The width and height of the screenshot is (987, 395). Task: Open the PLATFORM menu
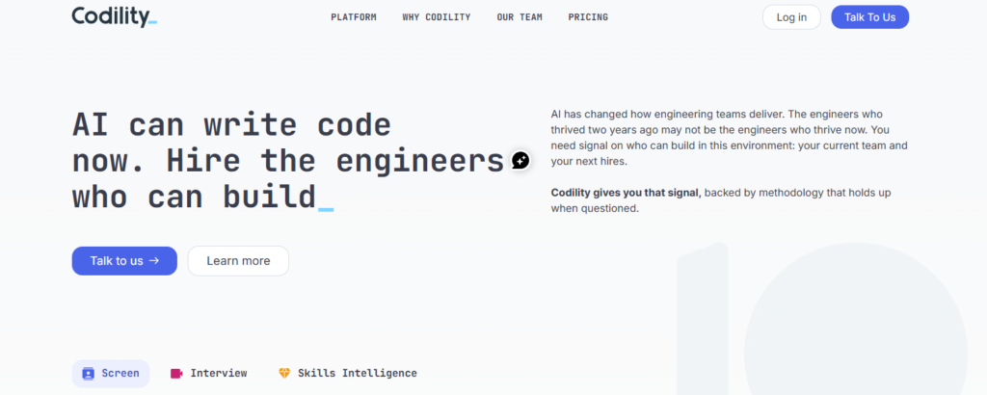(354, 17)
